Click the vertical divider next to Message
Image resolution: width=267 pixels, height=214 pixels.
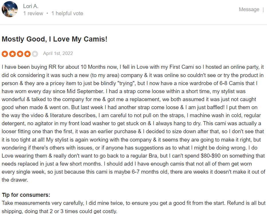[x=263, y=9]
